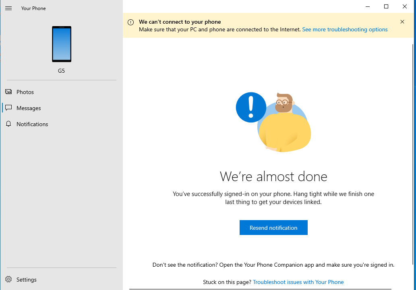Image resolution: width=416 pixels, height=290 pixels.
Task: Go to Photos text in the sidebar
Action: 25,92
